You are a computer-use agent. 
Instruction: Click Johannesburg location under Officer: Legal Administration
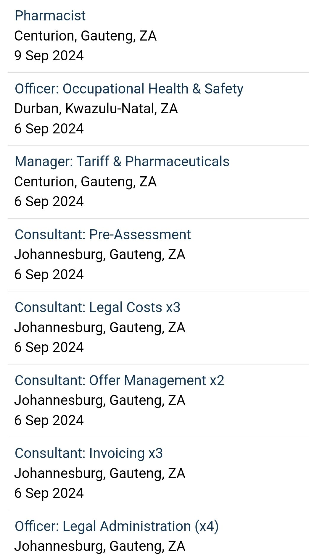[100, 546]
